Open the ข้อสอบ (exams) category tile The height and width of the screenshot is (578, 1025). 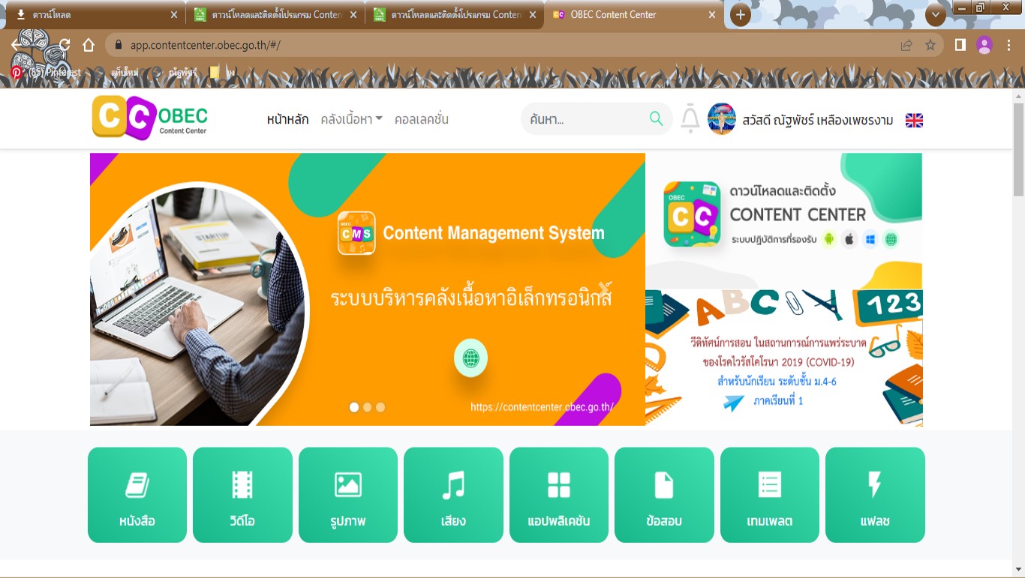664,495
